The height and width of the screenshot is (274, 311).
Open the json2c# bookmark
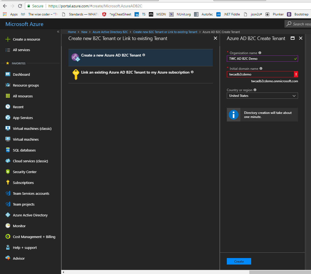[253, 14]
